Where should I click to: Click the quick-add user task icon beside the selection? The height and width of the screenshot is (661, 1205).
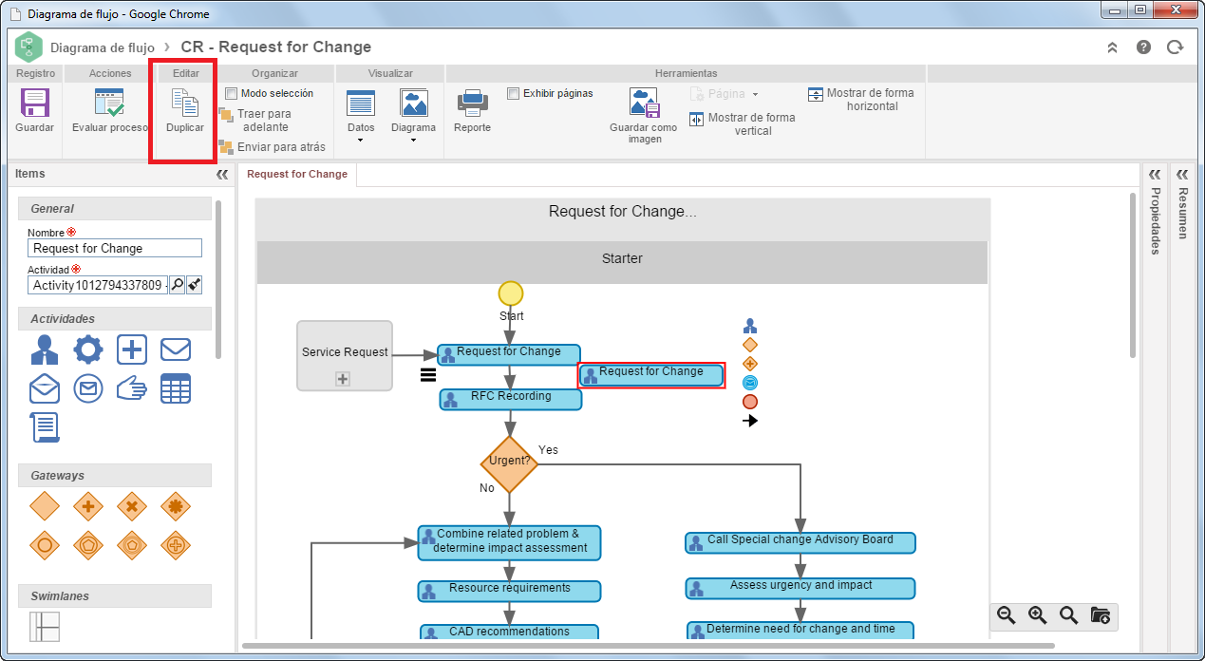pyautogui.click(x=750, y=326)
